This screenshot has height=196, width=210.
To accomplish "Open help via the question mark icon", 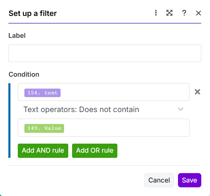I will 184,13.
